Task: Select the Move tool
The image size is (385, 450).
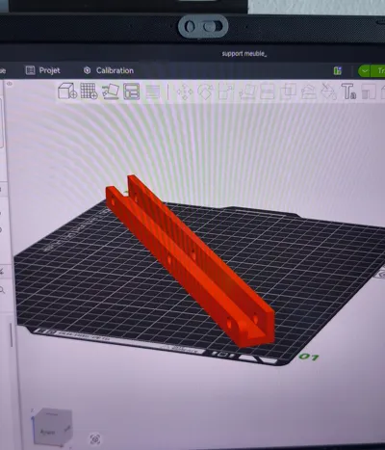Action: click(x=185, y=93)
